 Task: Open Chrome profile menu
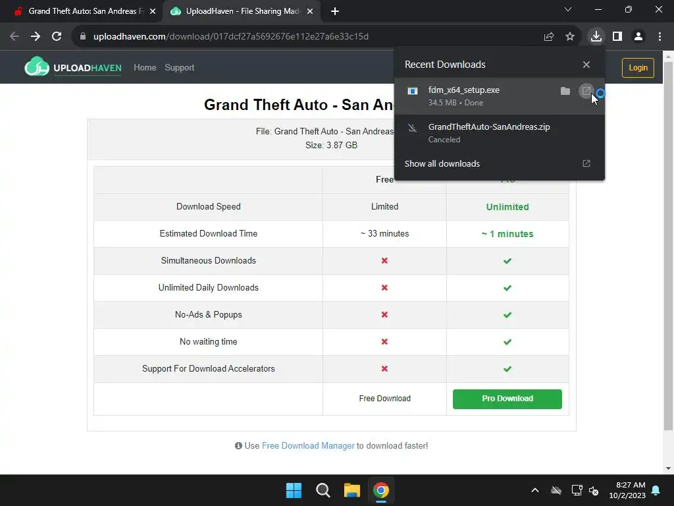tap(638, 37)
